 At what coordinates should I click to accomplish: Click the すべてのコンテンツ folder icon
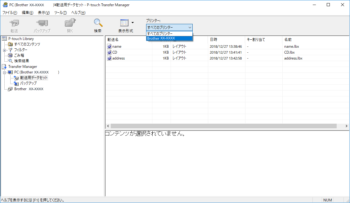click(x=10, y=44)
